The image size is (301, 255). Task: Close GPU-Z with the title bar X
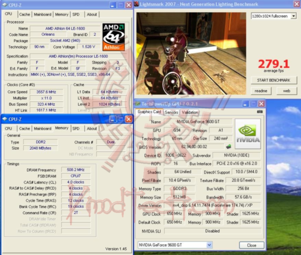click(x=261, y=104)
